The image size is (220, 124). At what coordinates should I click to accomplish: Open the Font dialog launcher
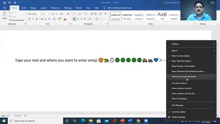(70, 24)
